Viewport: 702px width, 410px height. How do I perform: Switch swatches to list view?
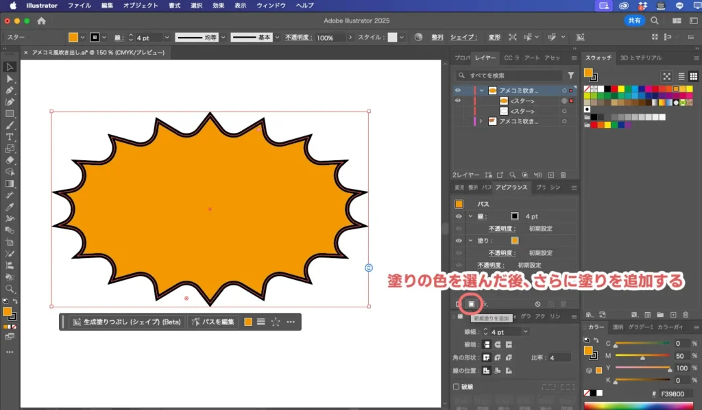[x=681, y=76]
